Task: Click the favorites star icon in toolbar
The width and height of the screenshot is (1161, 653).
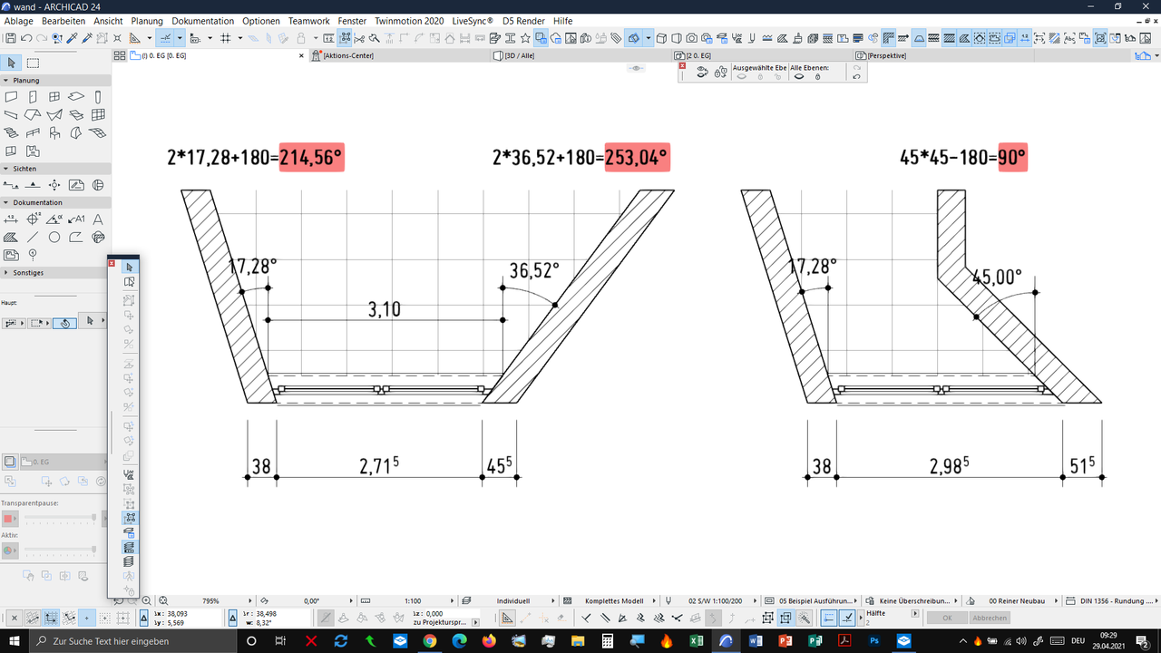Action: (526, 38)
